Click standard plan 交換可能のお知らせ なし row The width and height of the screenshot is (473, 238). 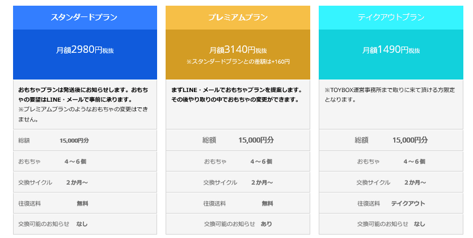(x=85, y=224)
